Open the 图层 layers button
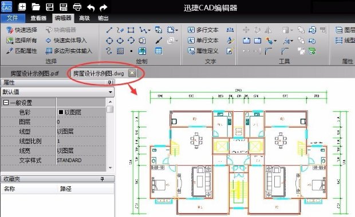 click(x=345, y=30)
